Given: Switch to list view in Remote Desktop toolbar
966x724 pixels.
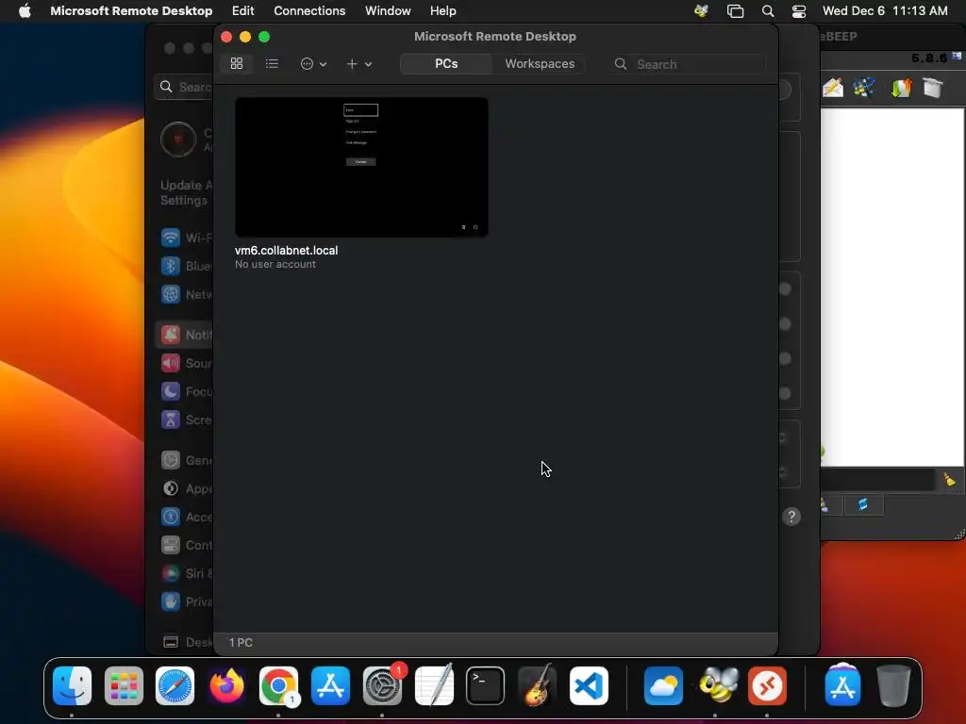Looking at the screenshot, I should click(272, 63).
